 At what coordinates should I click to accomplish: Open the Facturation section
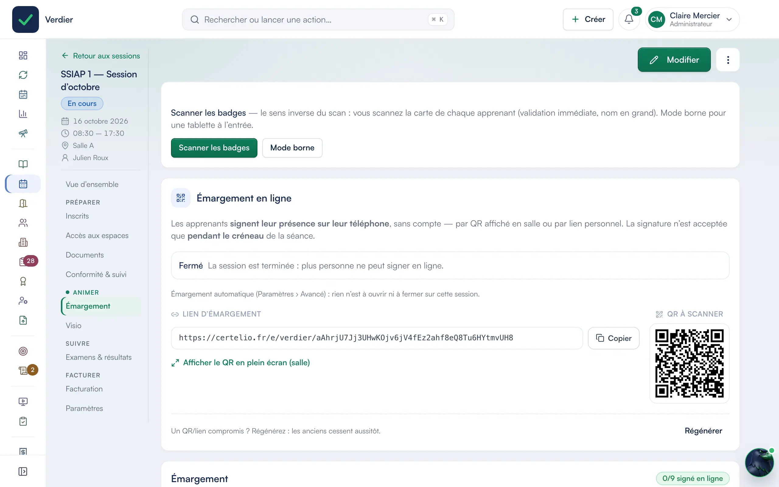(x=84, y=389)
